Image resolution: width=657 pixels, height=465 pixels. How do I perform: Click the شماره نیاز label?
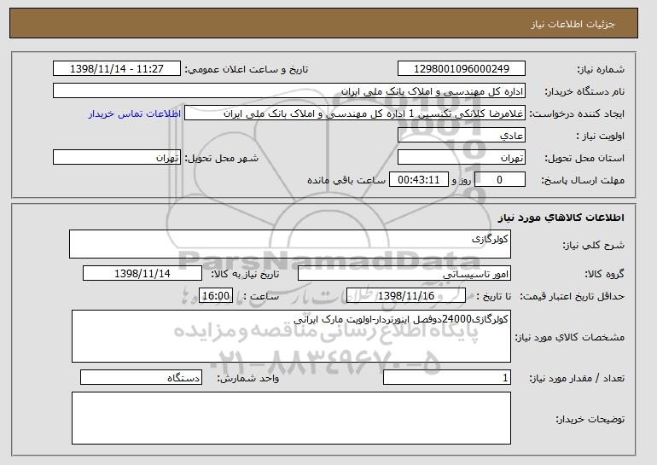[601, 69]
